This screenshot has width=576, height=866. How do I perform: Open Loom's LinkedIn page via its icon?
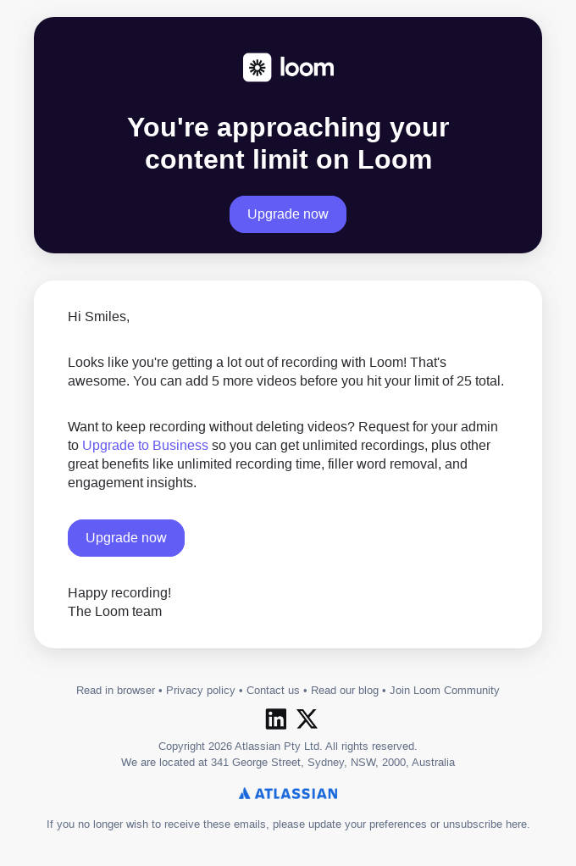[276, 719]
